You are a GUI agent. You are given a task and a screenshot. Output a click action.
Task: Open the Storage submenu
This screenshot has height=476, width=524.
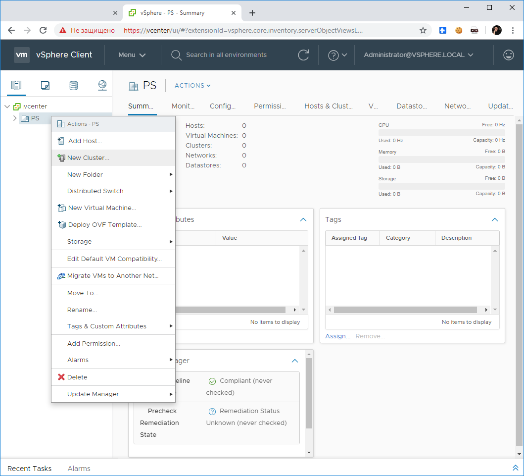[113, 242]
